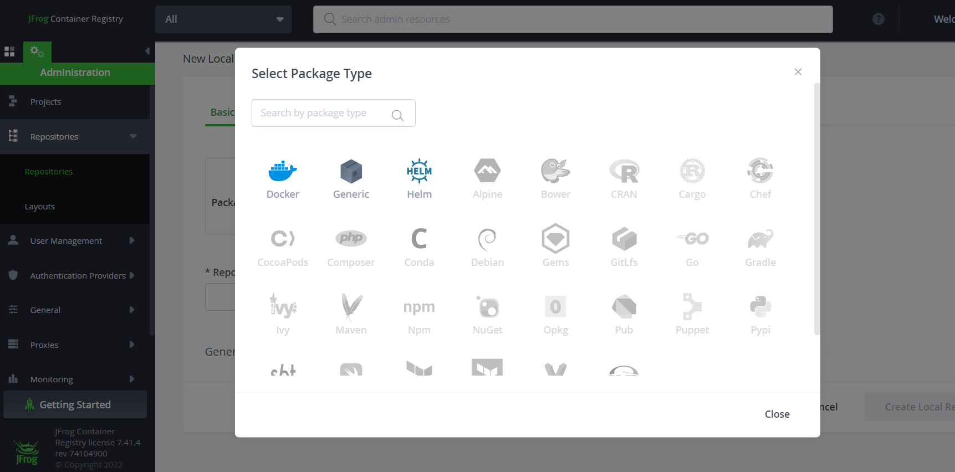
Task: Focus the Search by package type field
Action: (x=334, y=113)
